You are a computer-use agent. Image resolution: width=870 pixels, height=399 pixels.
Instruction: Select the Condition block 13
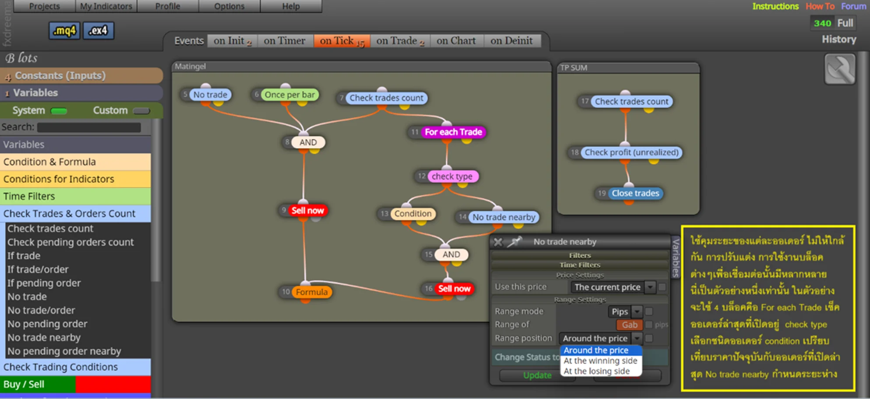(x=413, y=214)
